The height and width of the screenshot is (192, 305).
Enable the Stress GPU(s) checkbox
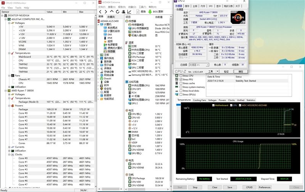tap(181, 94)
